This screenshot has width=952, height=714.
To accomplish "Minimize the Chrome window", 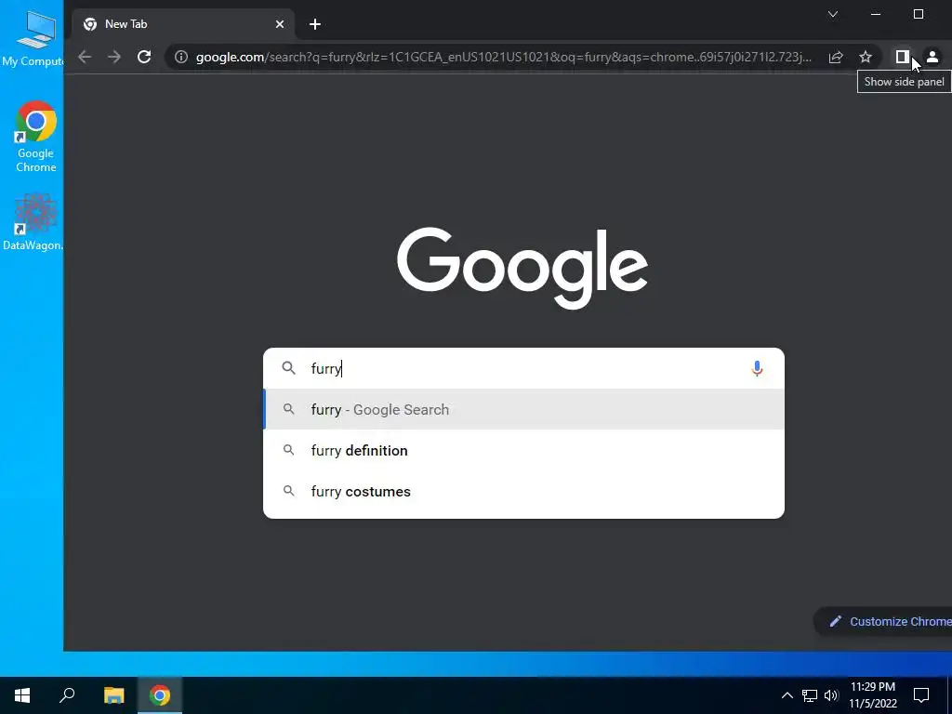I will [876, 14].
